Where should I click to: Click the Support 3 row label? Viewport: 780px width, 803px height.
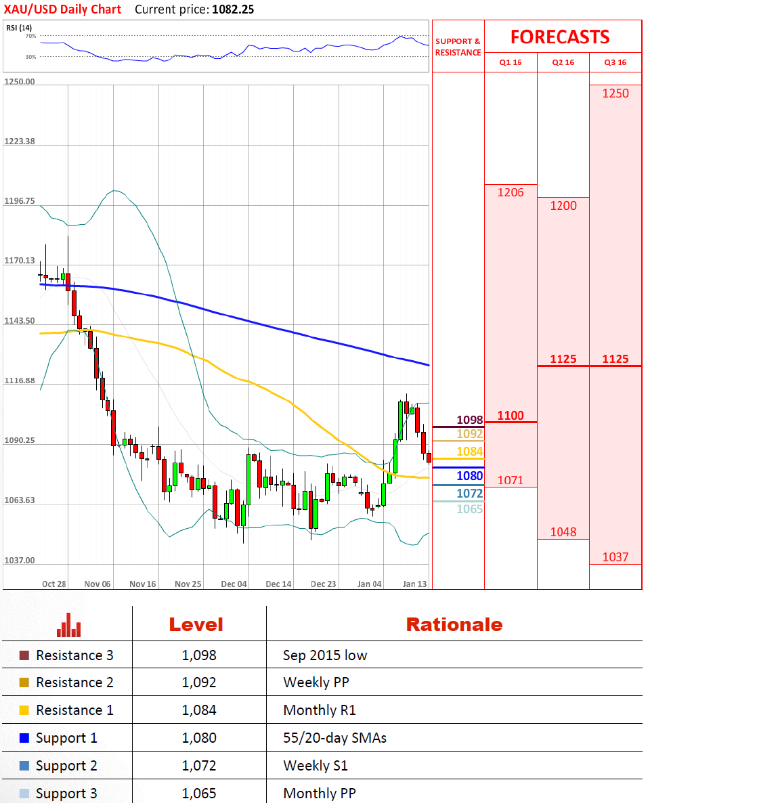66,794
